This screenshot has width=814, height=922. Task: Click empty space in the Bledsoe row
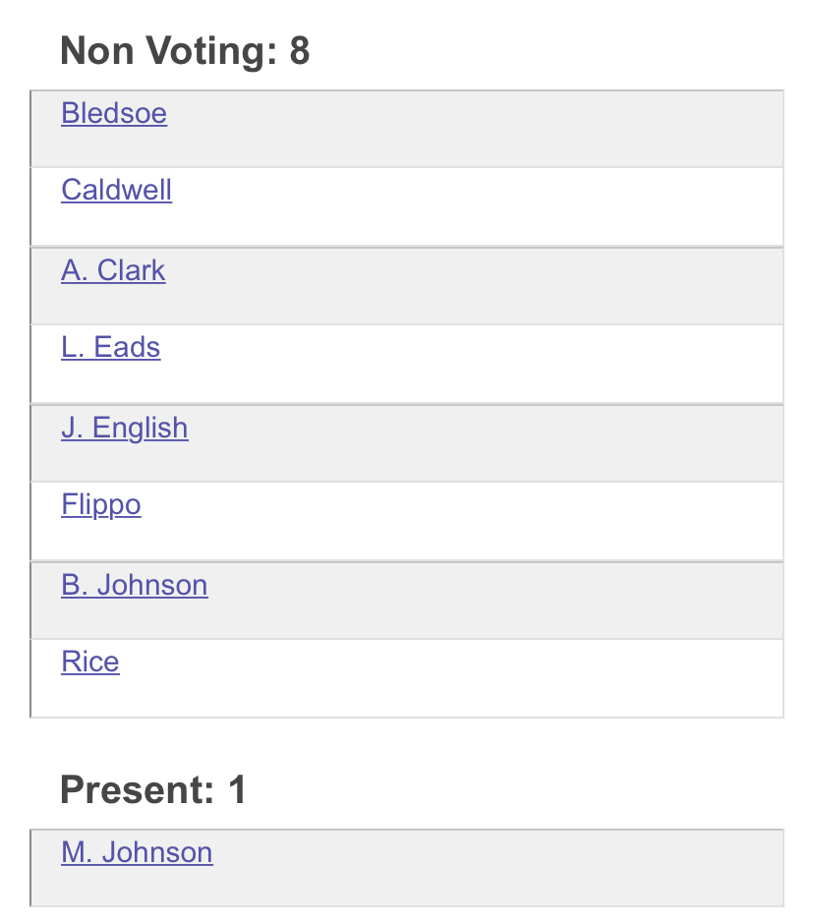pos(492,129)
